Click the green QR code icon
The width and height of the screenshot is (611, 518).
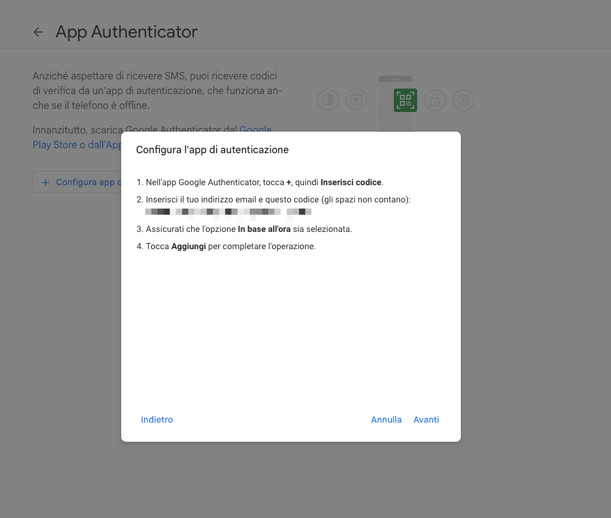(x=405, y=100)
